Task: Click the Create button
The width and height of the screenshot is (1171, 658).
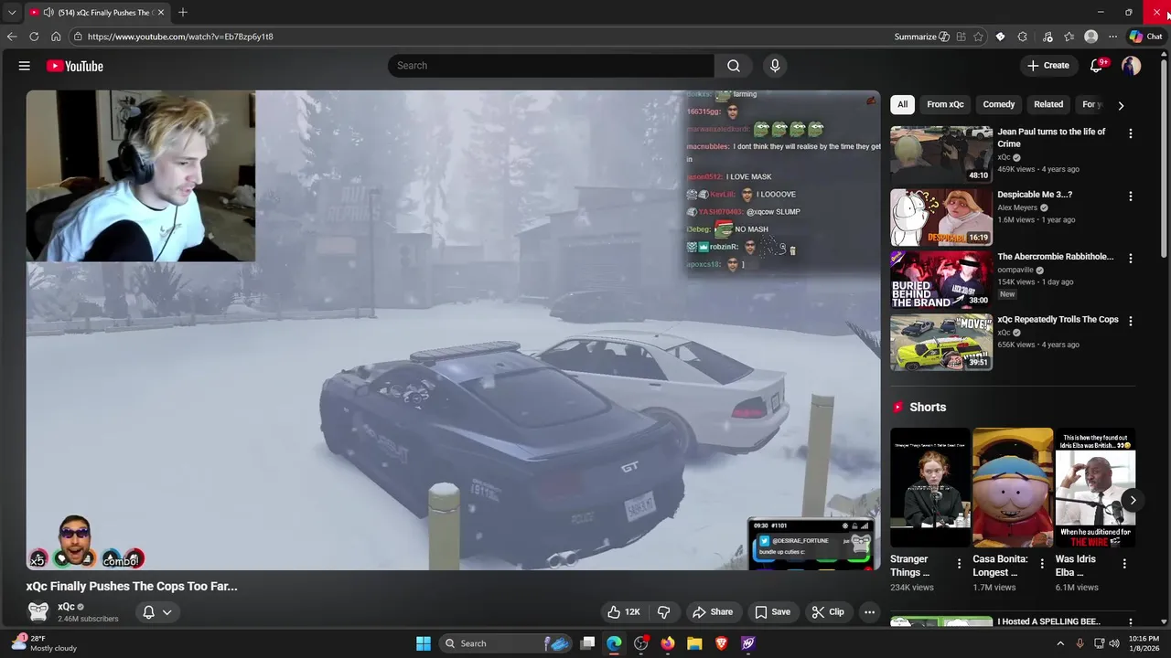Action: click(1048, 66)
